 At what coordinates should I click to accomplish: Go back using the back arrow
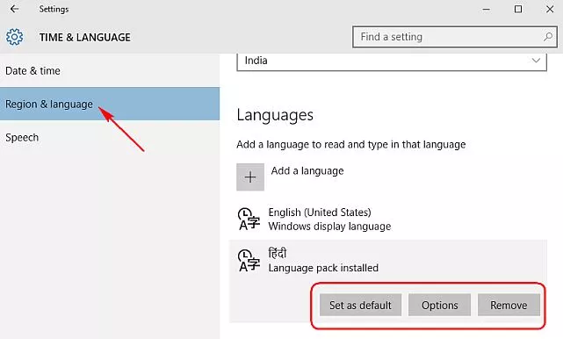pos(14,9)
